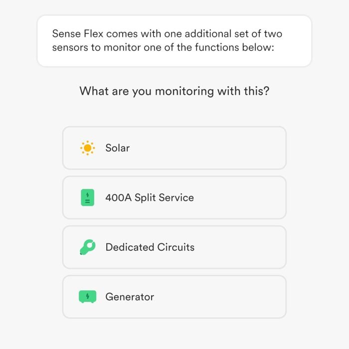This screenshot has height=349, width=349.
Task: Click the "400A Split Service" text label
Action: [x=150, y=197]
